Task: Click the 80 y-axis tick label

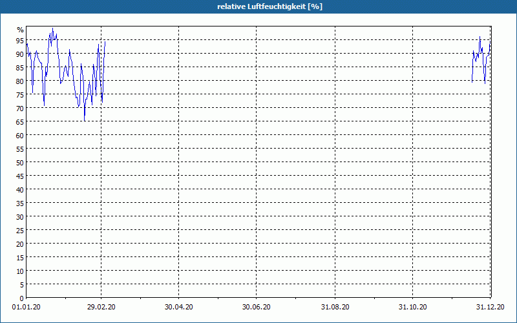Action: 20,81
